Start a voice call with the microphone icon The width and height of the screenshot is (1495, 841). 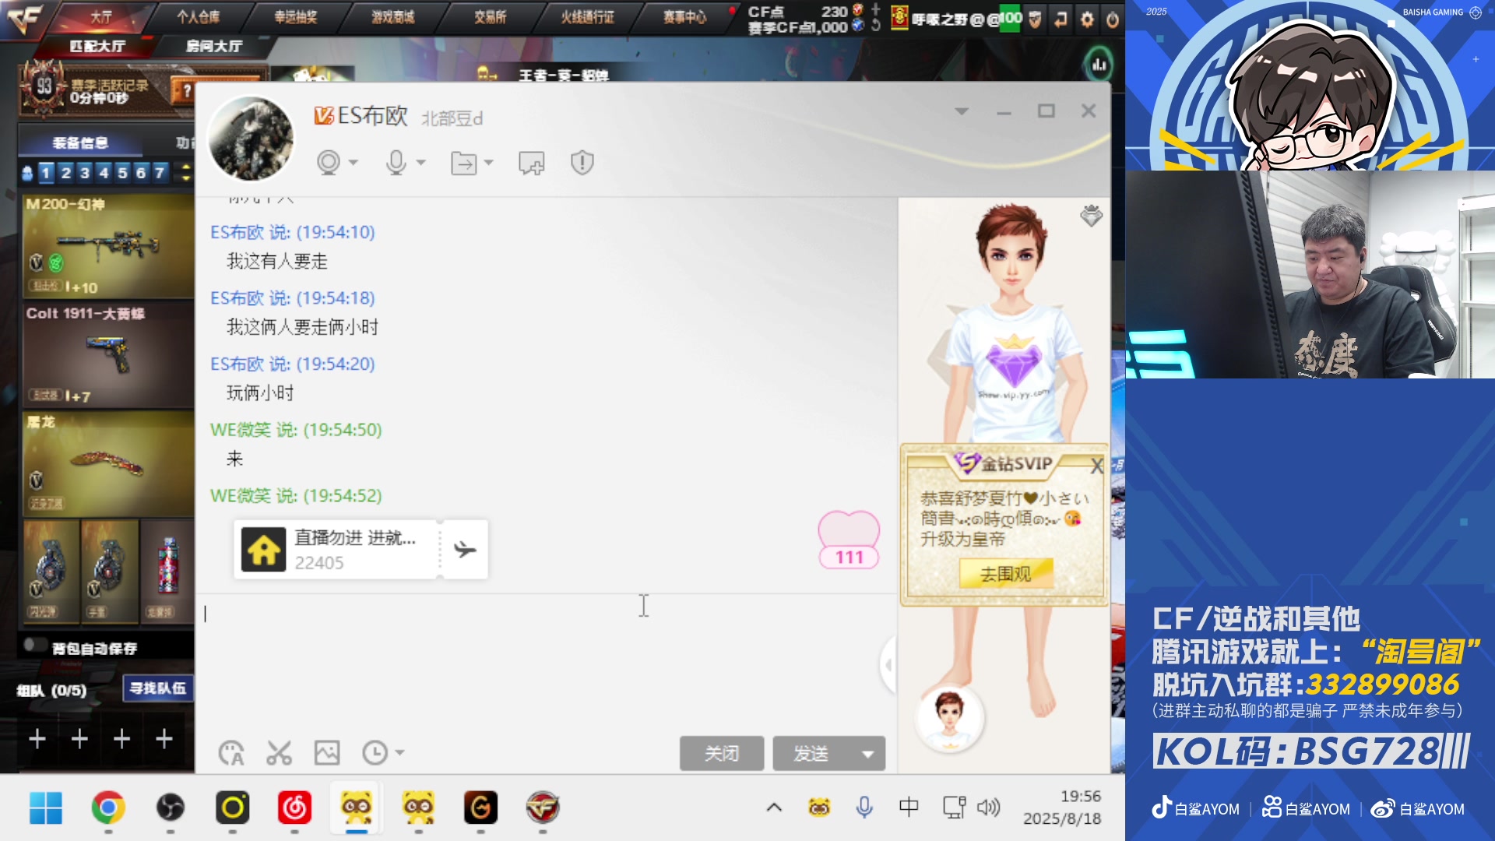pyautogui.click(x=396, y=163)
